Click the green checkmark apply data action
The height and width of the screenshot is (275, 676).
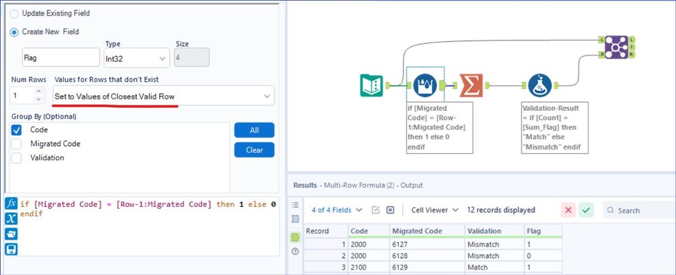coord(586,210)
